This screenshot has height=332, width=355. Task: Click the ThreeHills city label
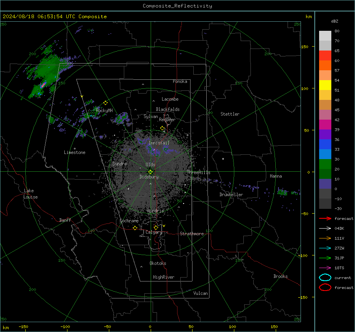pos(198,173)
